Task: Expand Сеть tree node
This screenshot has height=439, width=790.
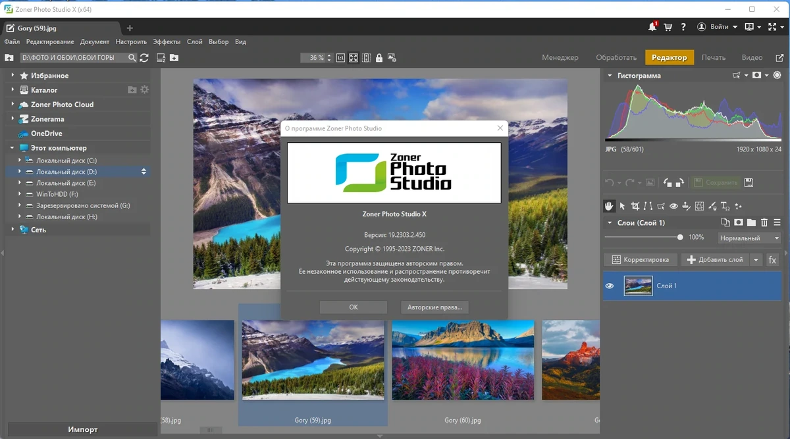Action: coord(13,230)
